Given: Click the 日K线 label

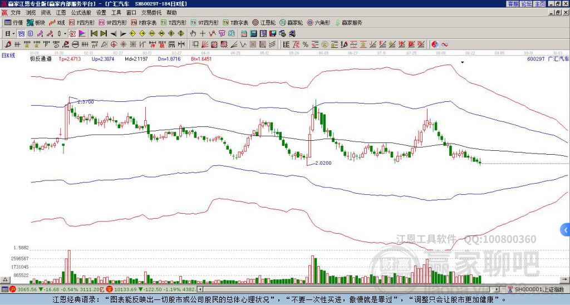Looking at the screenshot, I should pyautogui.click(x=8, y=55).
